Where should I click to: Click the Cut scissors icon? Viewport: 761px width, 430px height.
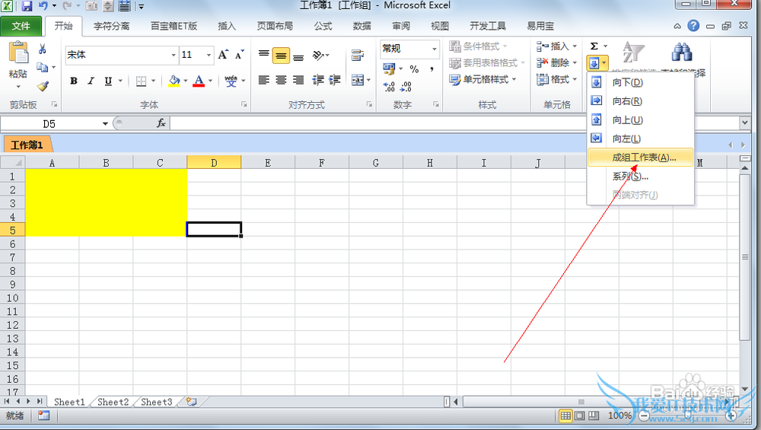tap(42, 49)
